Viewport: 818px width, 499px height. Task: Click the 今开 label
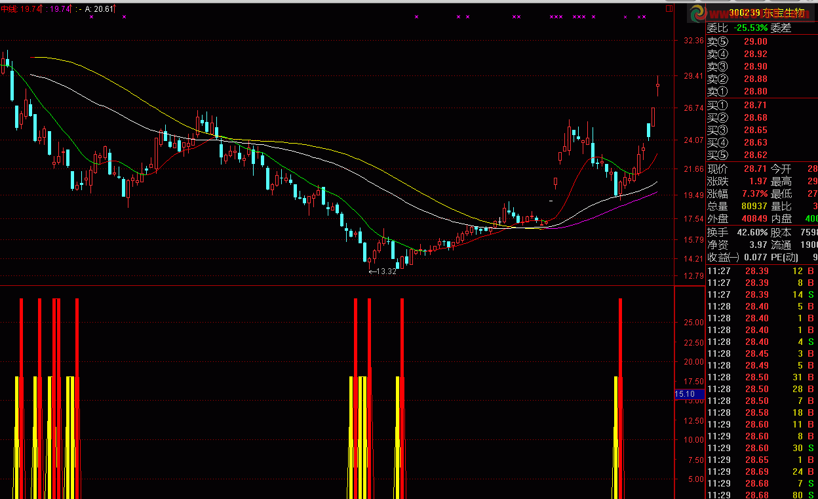[781, 169]
